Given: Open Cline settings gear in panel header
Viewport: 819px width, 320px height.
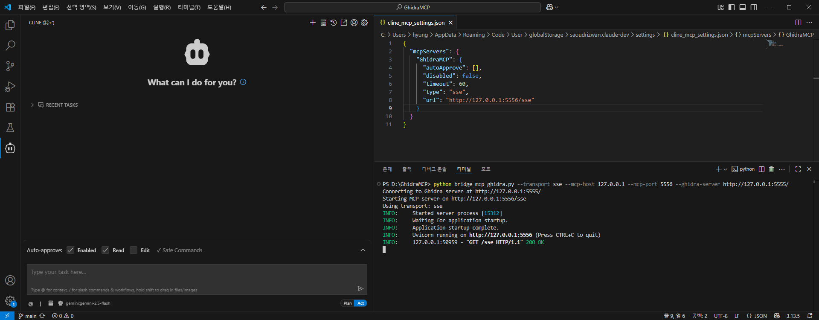Looking at the screenshot, I should 364,23.
